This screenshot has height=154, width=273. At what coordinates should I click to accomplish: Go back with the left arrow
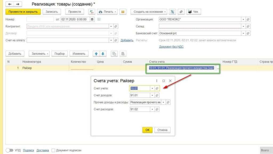pos(10,4)
